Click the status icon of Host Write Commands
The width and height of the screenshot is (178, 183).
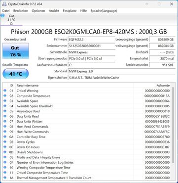pyautogui.click(x=5, y=132)
